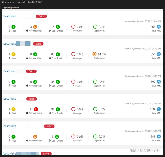
Task: Click the XS size badge next to 263
Action: coord(159,26)
